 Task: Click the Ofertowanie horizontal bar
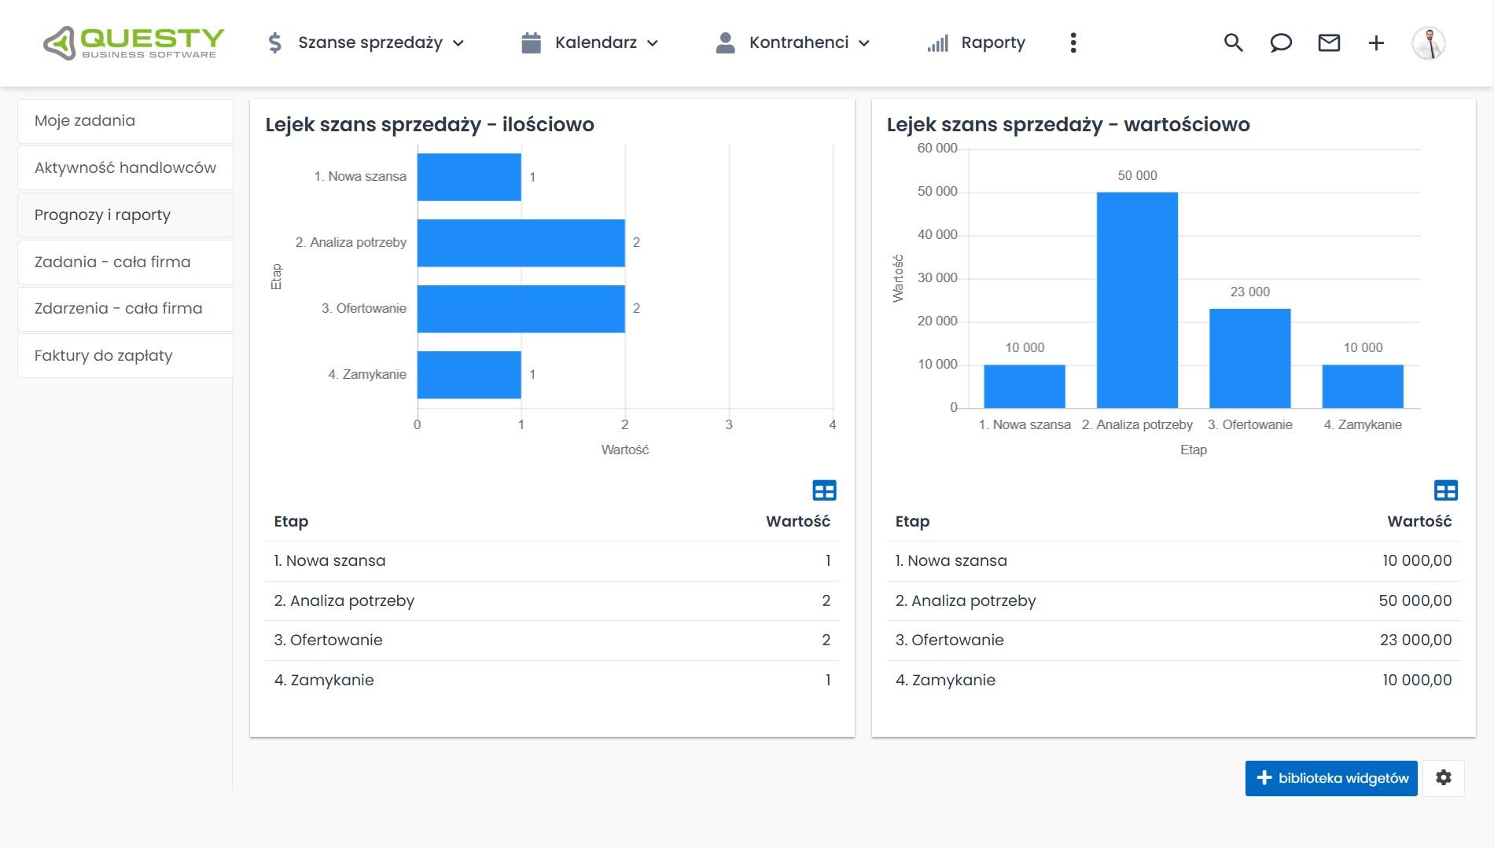click(x=521, y=309)
